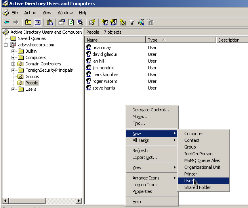The image size is (248, 208).
Task: Click the Description column header
Action: (232, 40)
